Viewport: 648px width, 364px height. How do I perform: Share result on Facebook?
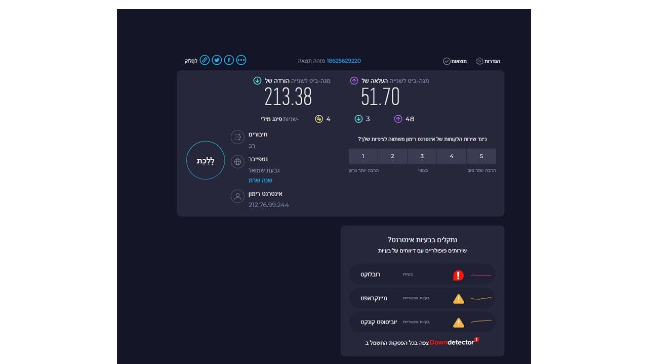point(229,60)
